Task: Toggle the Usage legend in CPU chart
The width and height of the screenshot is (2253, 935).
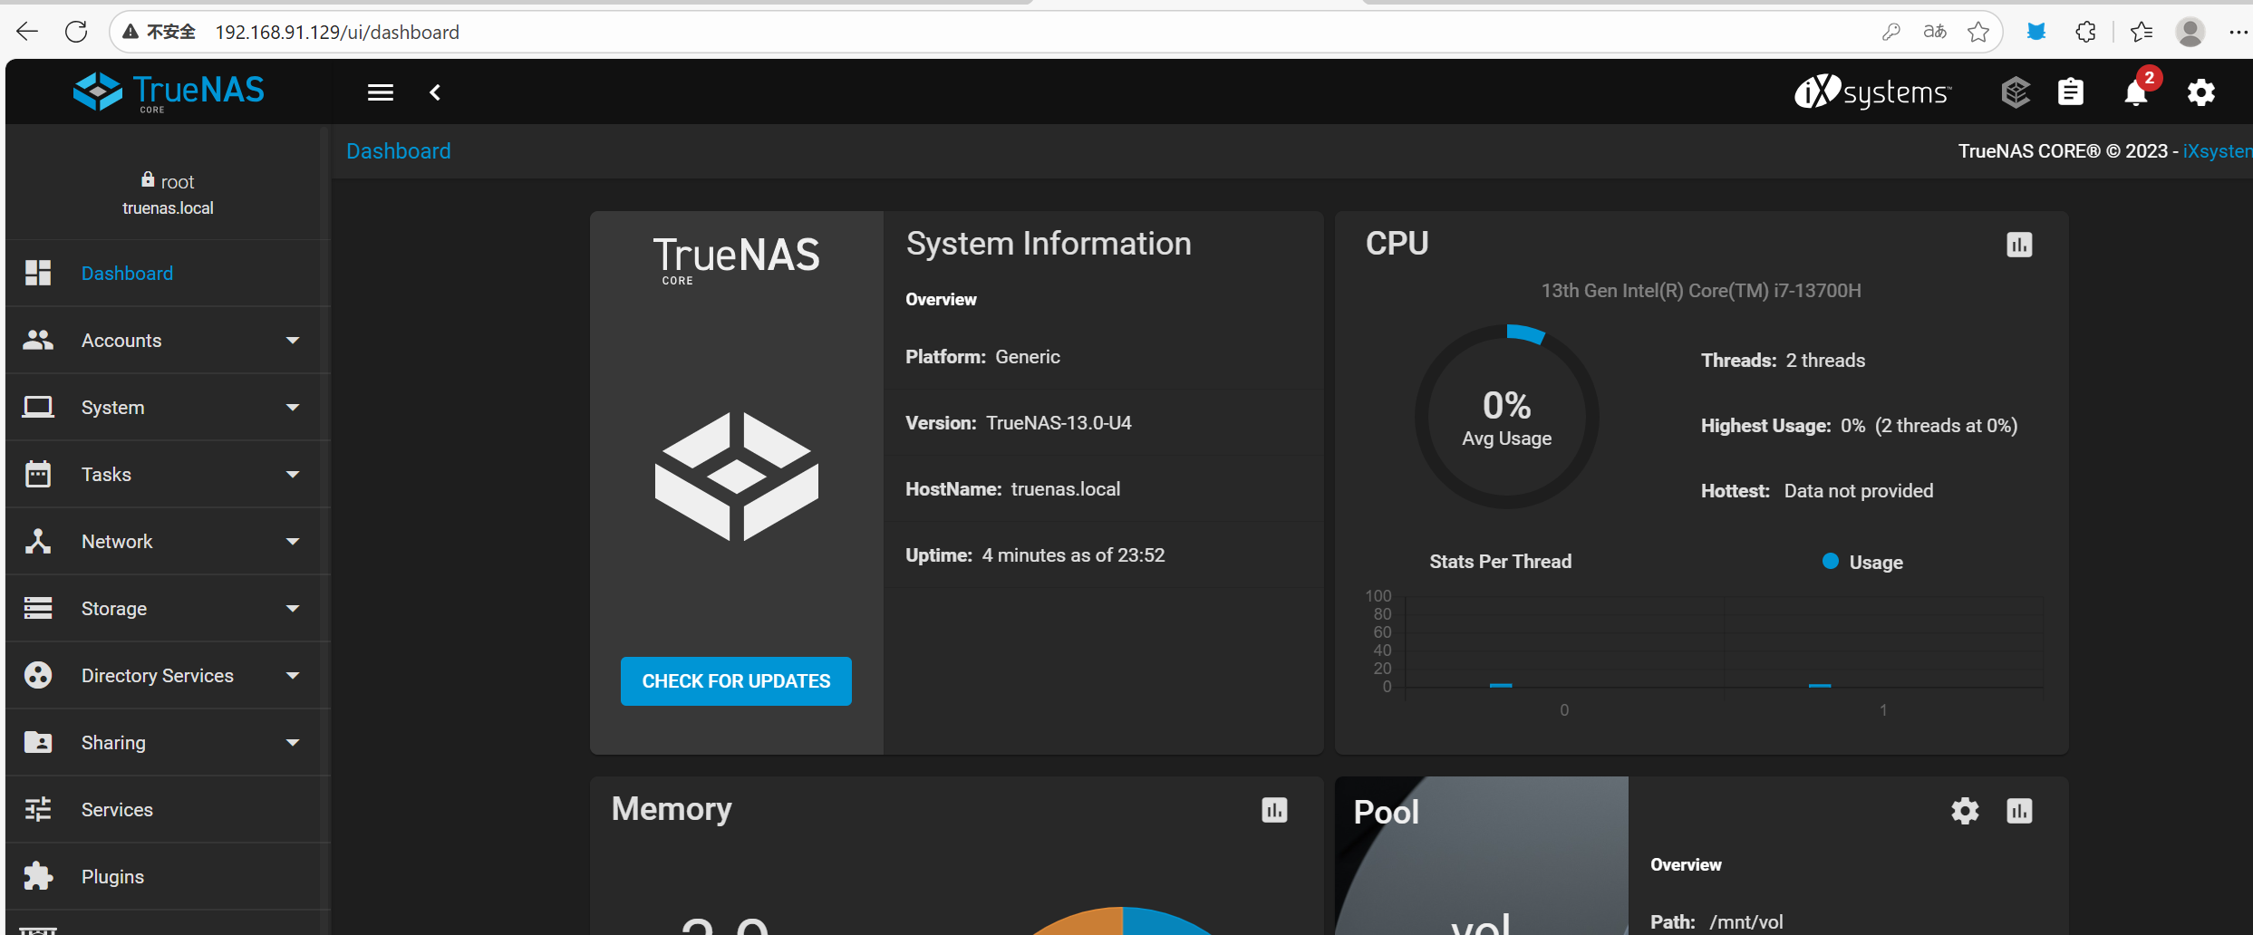Action: coord(1861,562)
